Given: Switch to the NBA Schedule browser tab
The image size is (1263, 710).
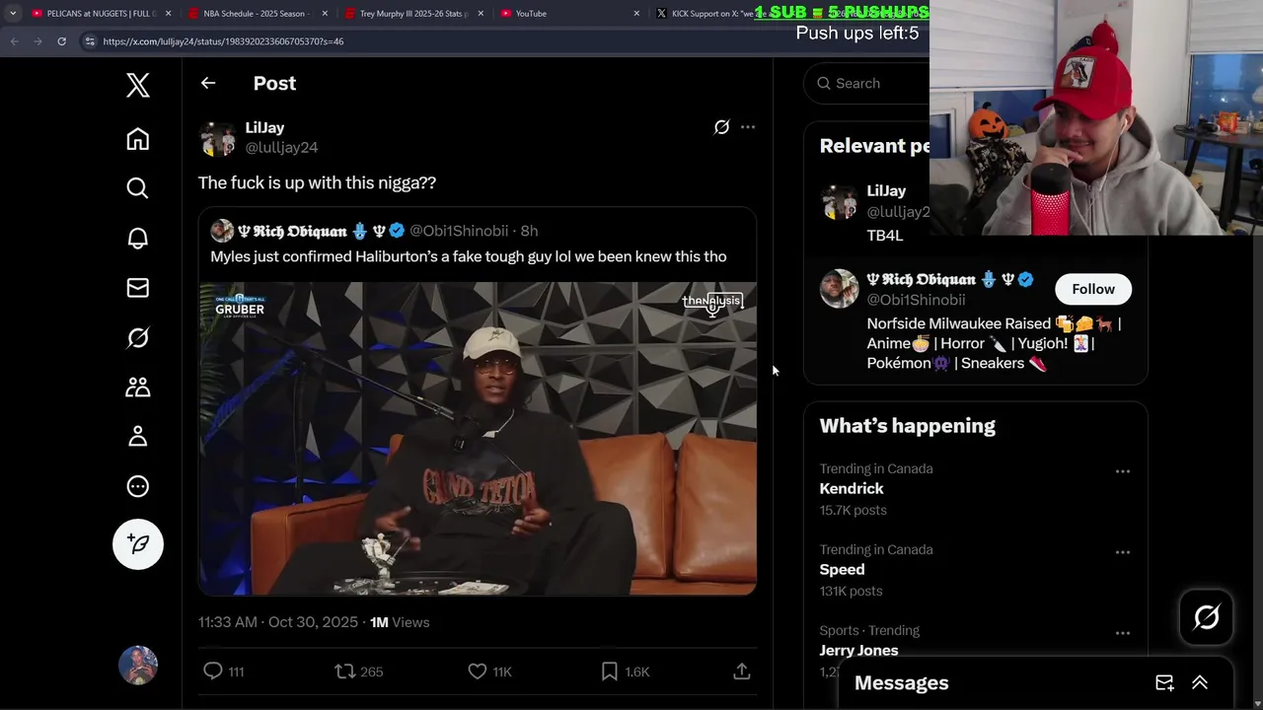Looking at the screenshot, I should [255, 14].
